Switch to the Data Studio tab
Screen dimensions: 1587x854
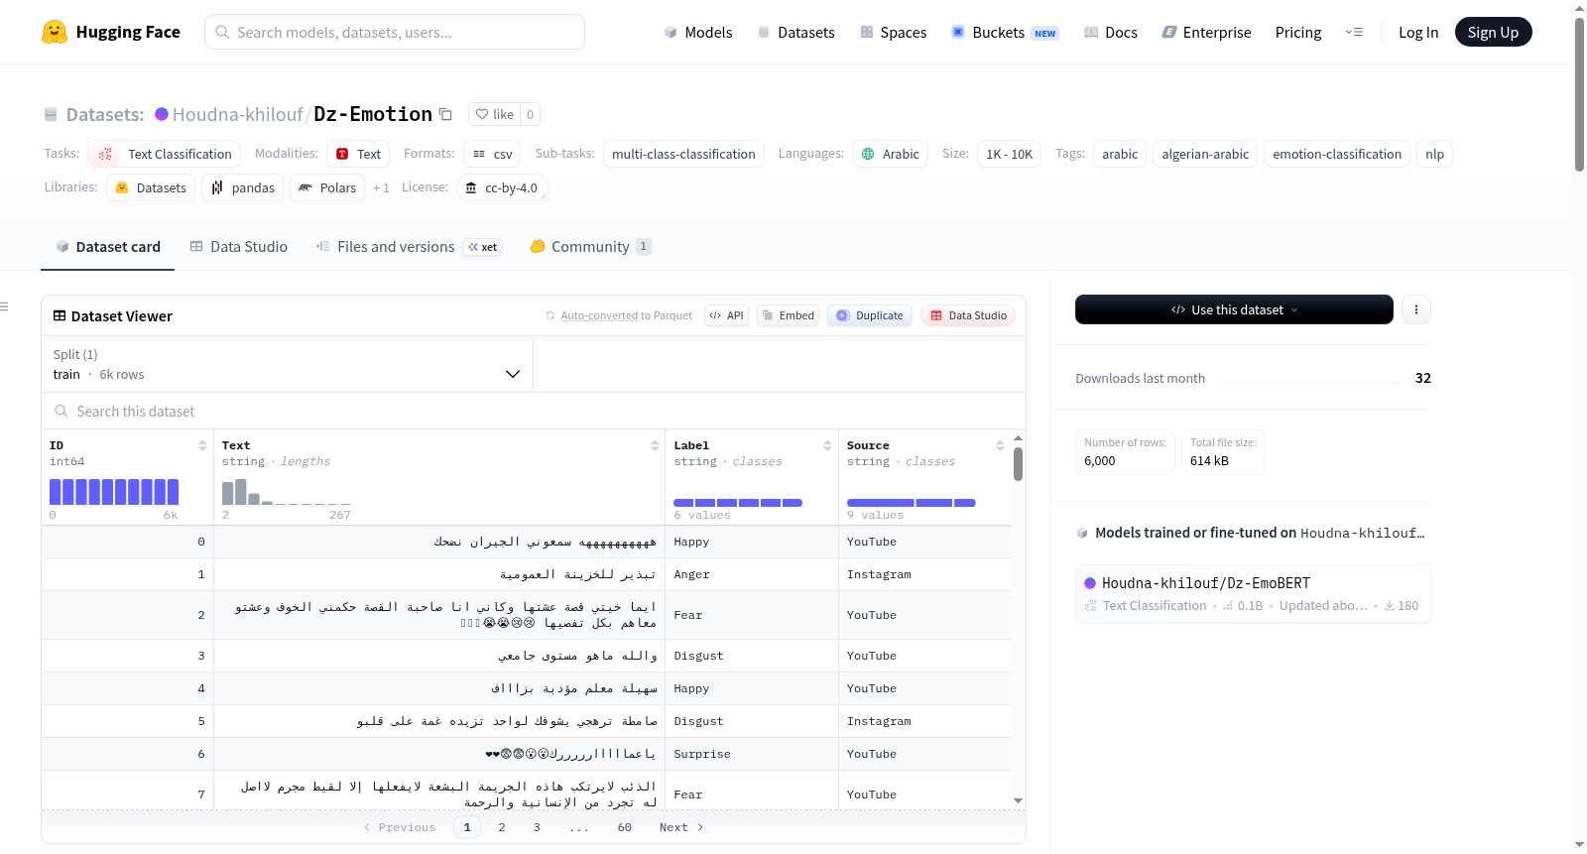239,247
